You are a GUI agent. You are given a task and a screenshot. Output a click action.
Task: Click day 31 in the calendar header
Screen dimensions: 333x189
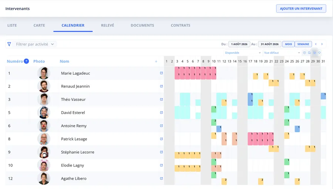coord(323,61)
